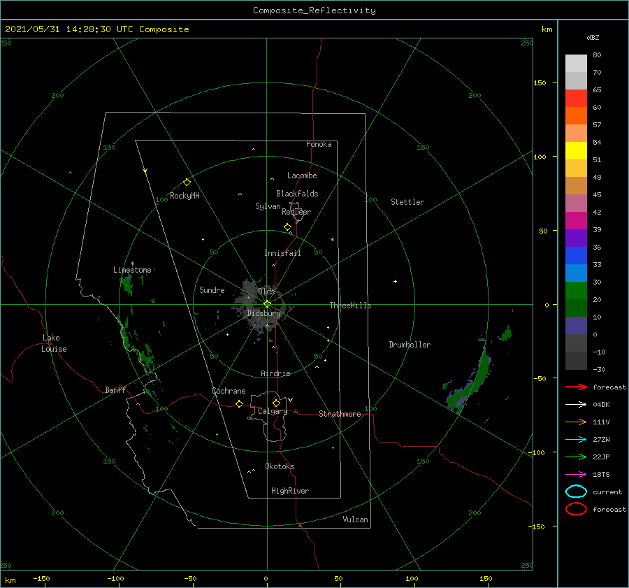Click the red forecast arrow in legend

click(576, 387)
